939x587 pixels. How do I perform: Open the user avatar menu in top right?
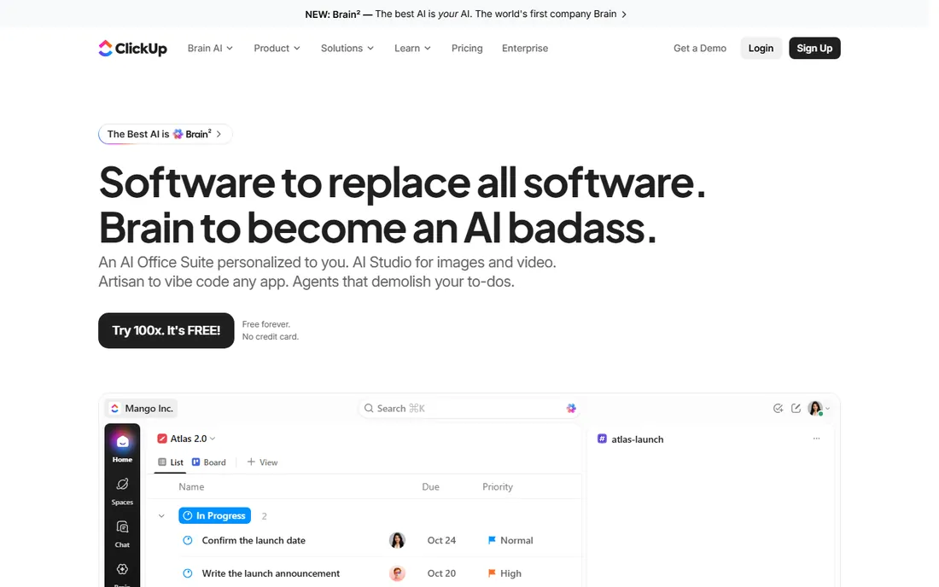[x=818, y=408]
